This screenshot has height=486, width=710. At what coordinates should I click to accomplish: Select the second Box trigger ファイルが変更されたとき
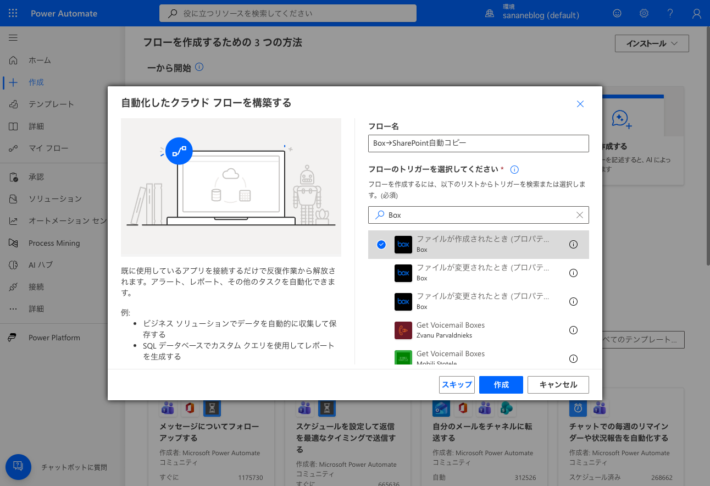point(478,273)
